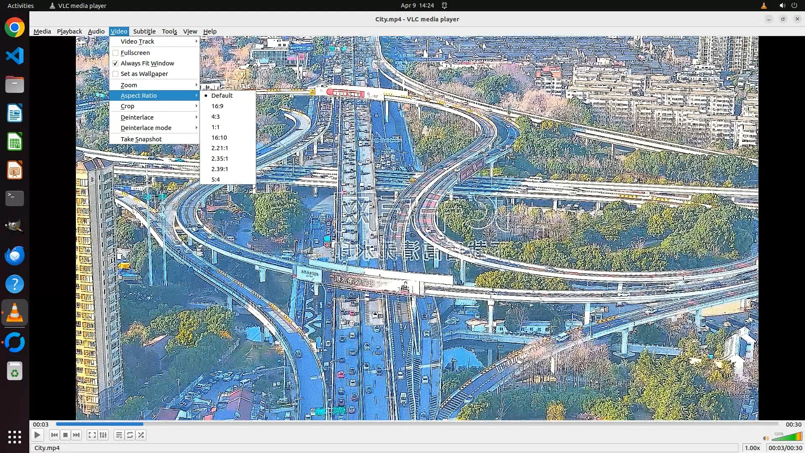
Task: Enable Set as Wallpaper checkbox
Action: tap(116, 74)
